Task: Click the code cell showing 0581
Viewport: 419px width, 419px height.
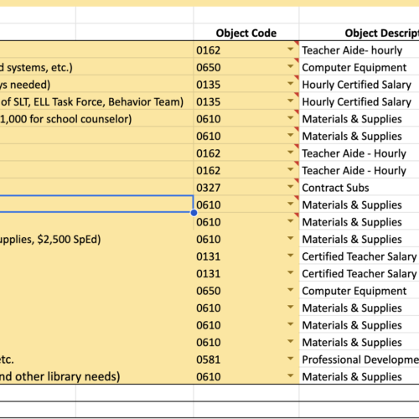Action: [246, 360]
